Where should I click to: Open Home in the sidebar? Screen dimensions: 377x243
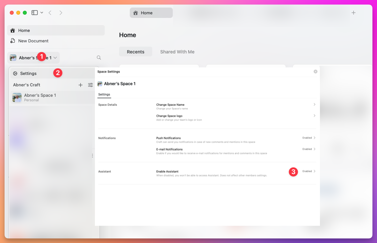tap(56, 31)
